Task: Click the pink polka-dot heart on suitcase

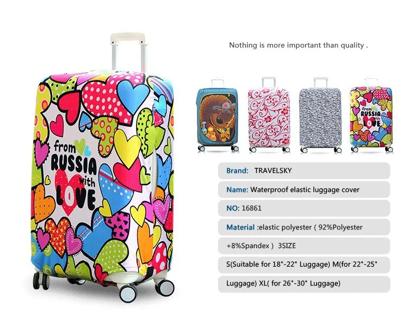Action: [105, 97]
